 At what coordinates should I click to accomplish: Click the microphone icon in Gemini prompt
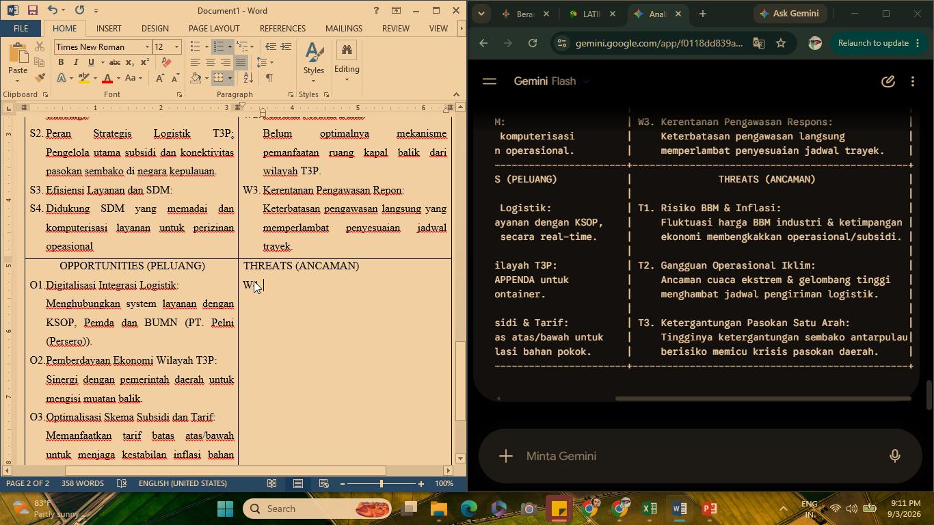pos(894,456)
